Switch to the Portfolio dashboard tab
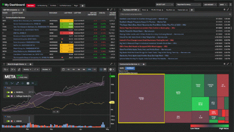Viewport: 234px width, 132px height. coord(53,6)
